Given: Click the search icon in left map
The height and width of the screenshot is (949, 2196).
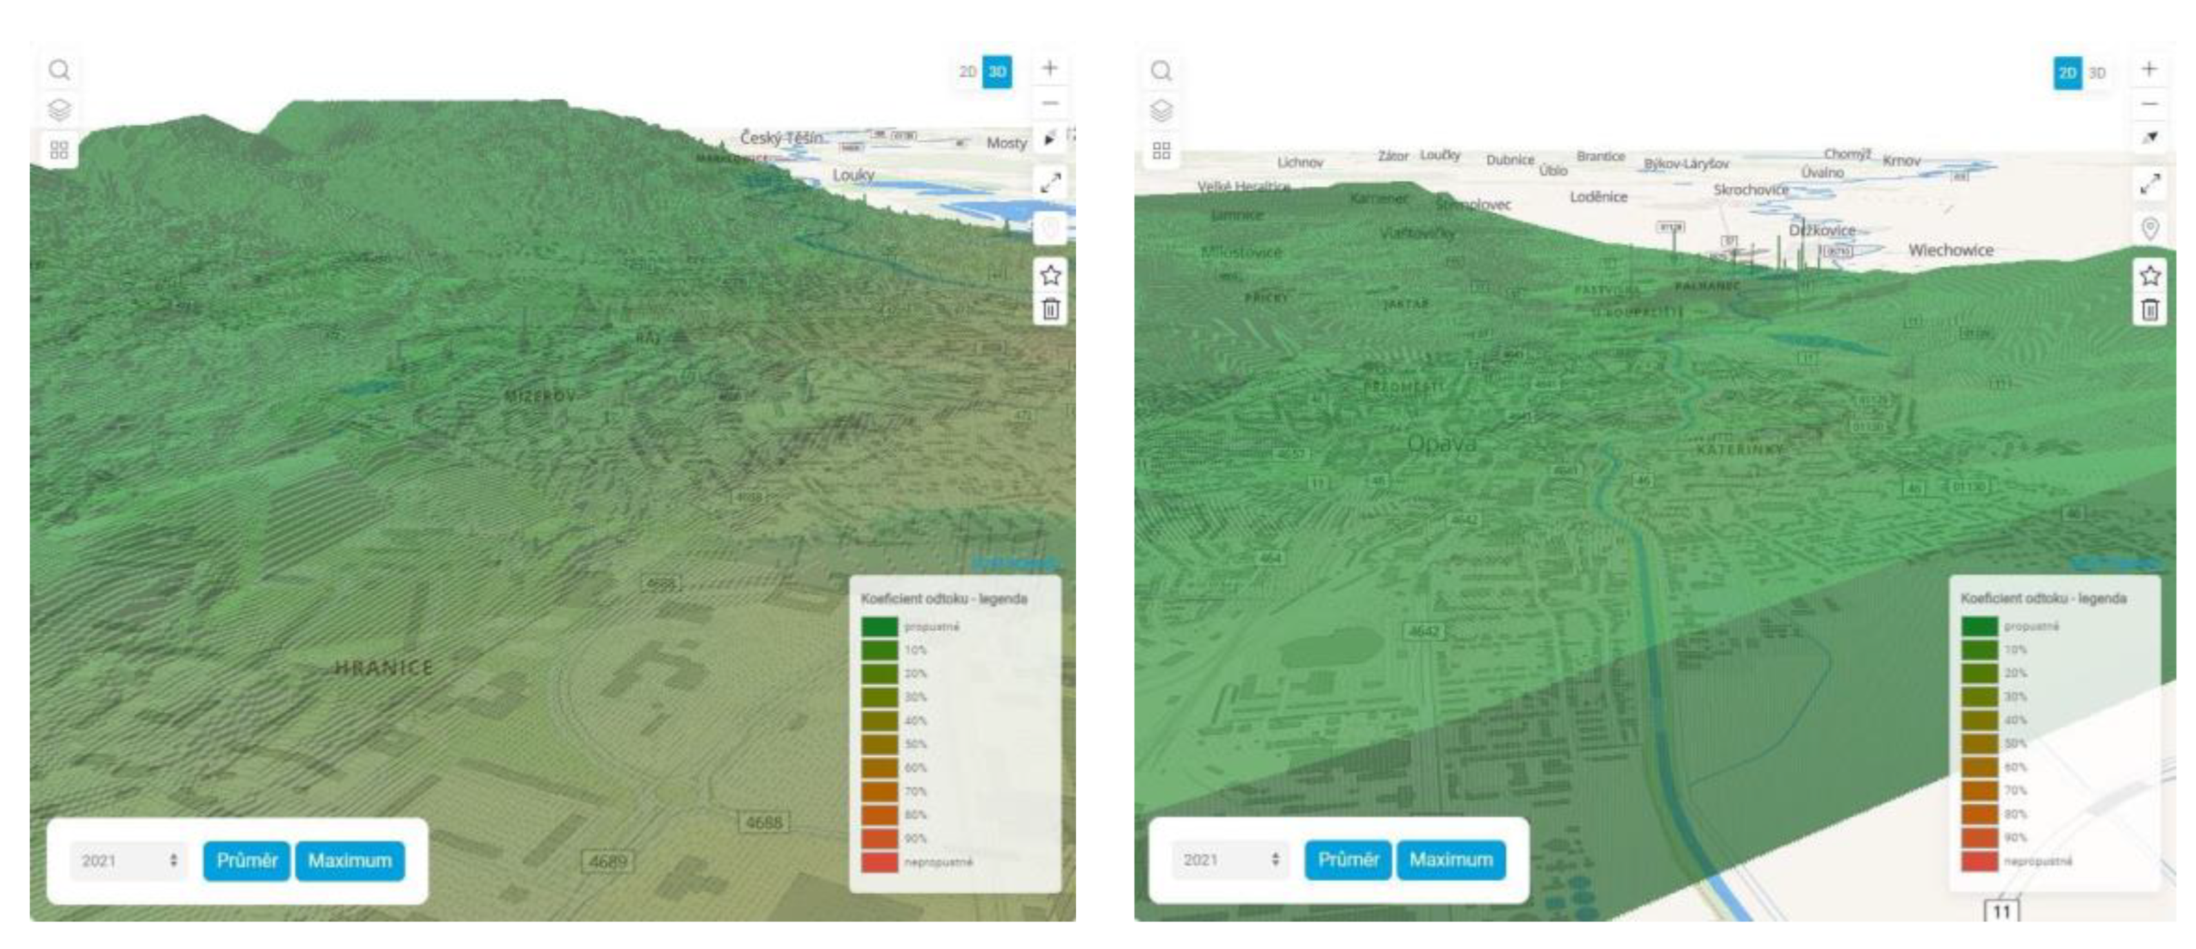Looking at the screenshot, I should click(x=59, y=70).
